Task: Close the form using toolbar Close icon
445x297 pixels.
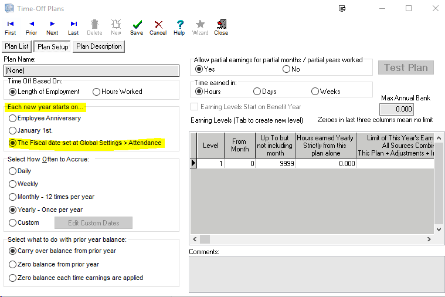Action: (221, 27)
